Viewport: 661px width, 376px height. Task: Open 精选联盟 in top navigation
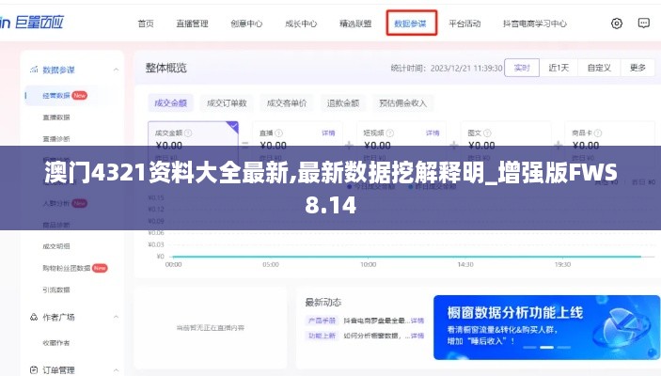tap(355, 23)
